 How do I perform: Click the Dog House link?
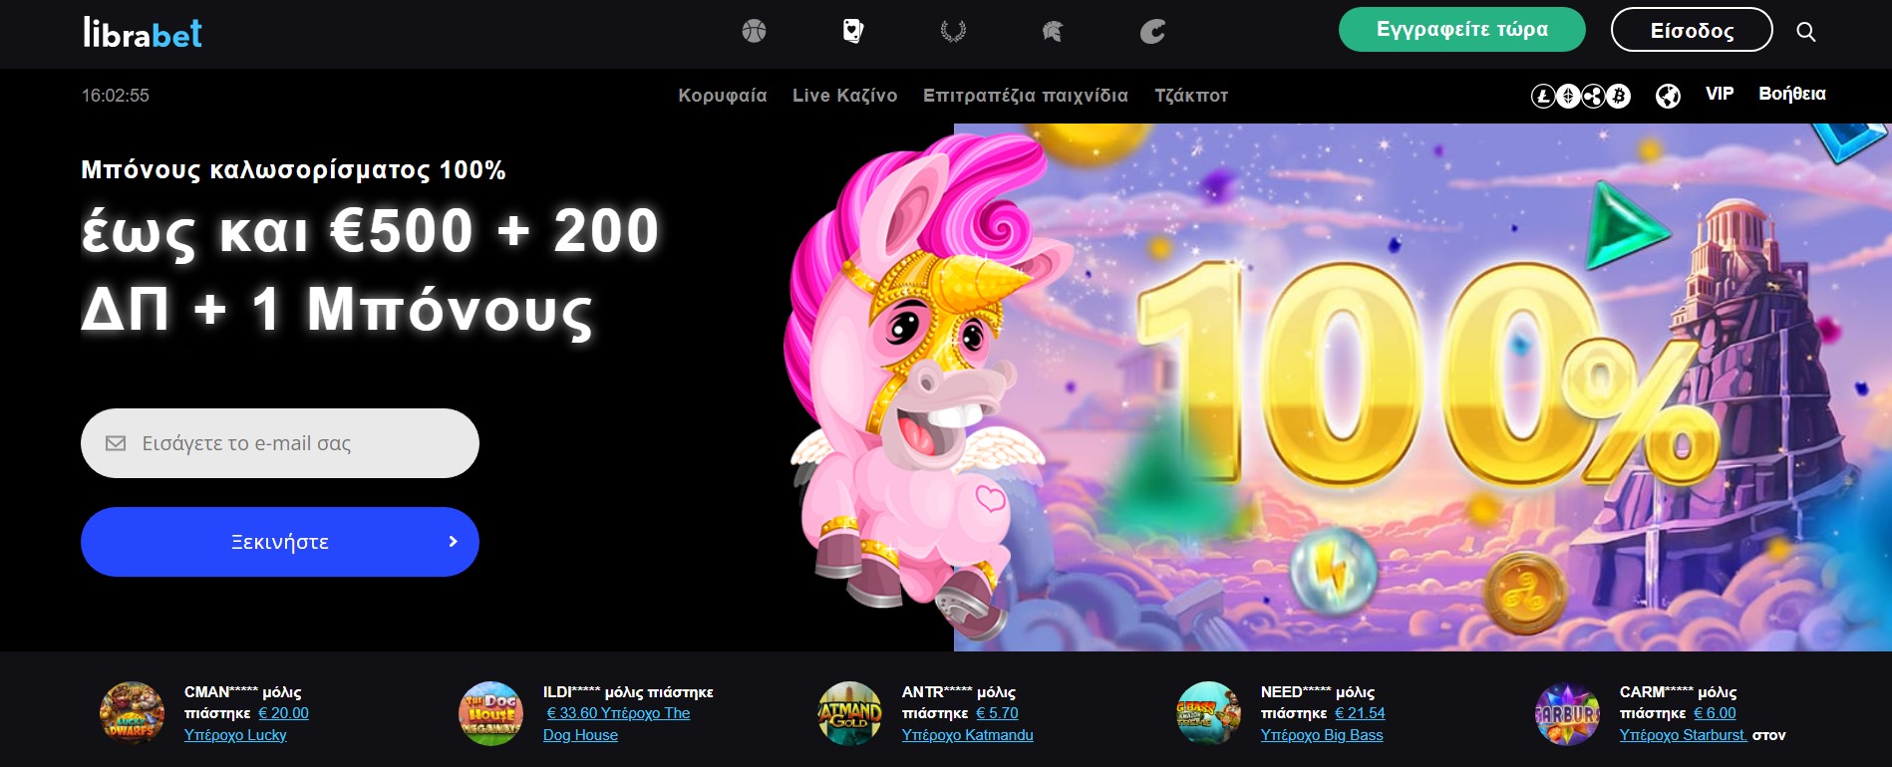tap(580, 735)
